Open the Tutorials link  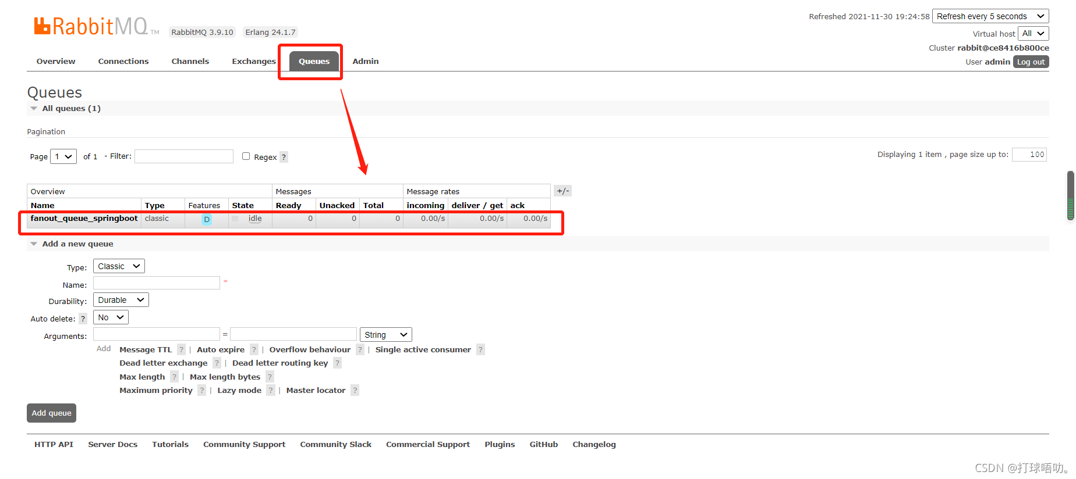click(x=171, y=444)
